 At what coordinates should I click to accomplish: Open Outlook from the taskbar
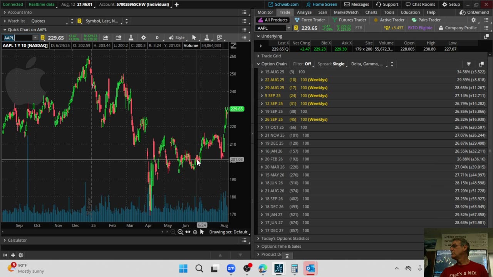310,269
